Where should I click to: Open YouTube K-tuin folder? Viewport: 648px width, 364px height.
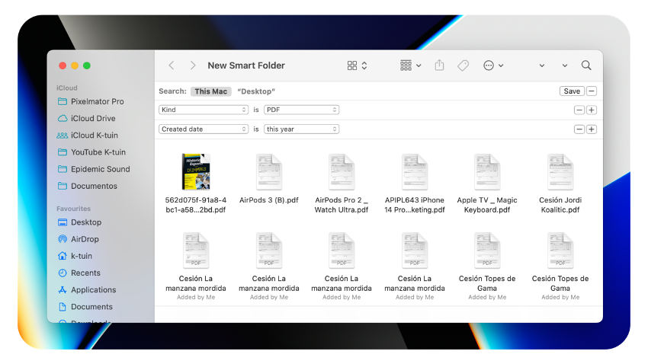point(91,152)
